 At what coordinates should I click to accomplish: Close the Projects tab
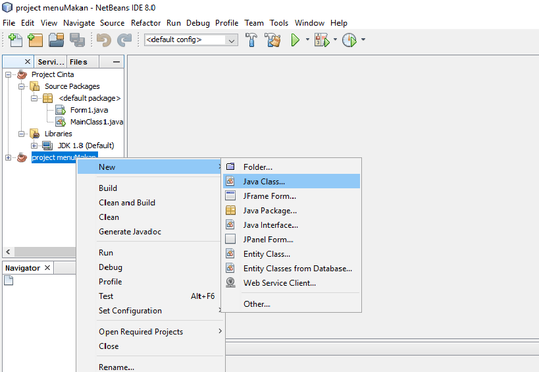[x=28, y=61]
